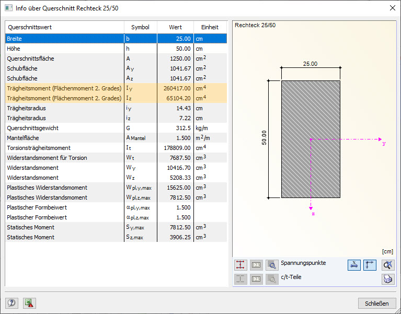Select the Querschnittsfläche row
Screen dimensions: 401x314
point(116,59)
